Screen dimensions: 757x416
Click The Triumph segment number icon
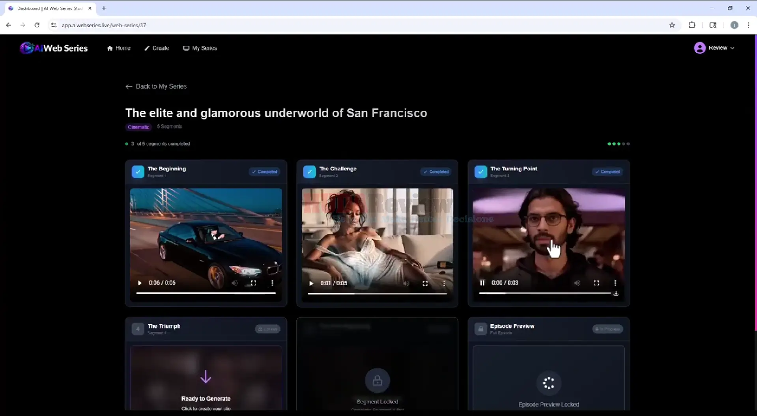(138, 329)
